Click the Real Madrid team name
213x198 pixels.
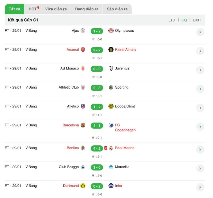[x=125, y=148]
